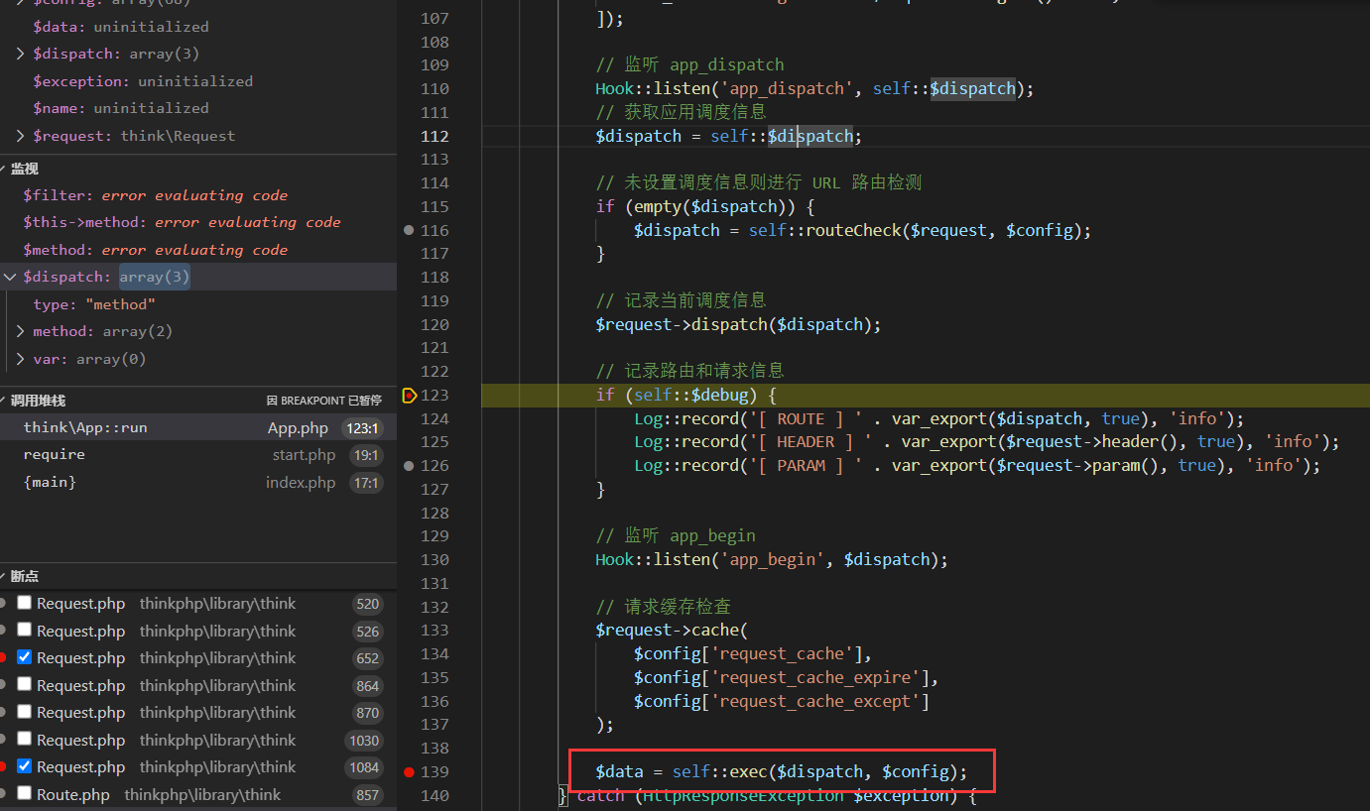This screenshot has height=811, width=1370.
Task: Click the highlighted $dispatch on line 110
Action: (x=973, y=89)
